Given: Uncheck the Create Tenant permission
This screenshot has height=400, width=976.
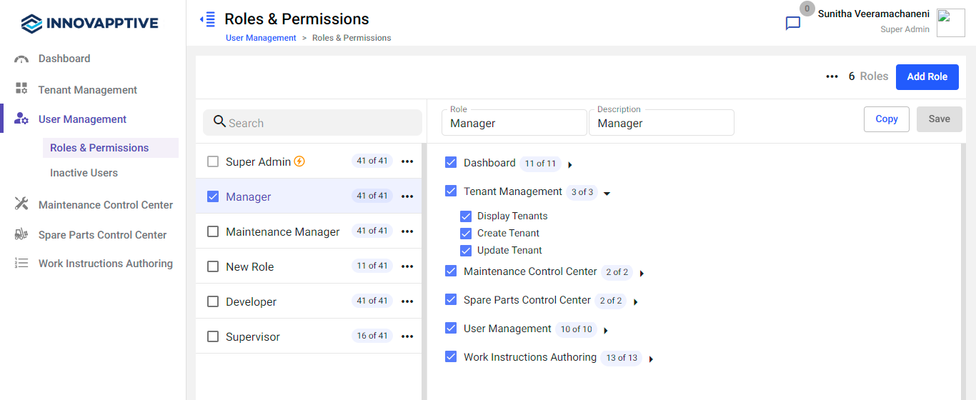Looking at the screenshot, I should [466, 234].
